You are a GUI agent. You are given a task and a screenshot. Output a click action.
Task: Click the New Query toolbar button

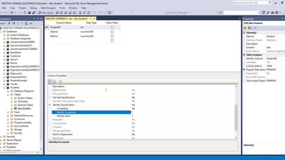click(x=46, y=13)
